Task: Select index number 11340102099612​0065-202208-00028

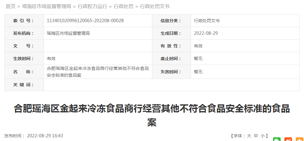Action: (85, 21)
